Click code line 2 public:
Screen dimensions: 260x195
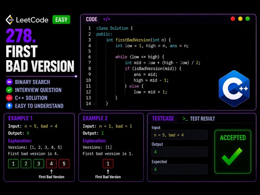pos(104,34)
